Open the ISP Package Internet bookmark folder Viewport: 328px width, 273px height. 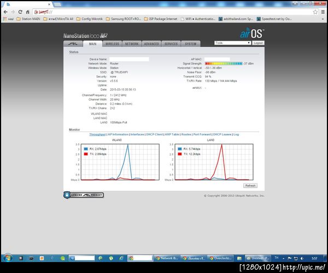point(161,19)
